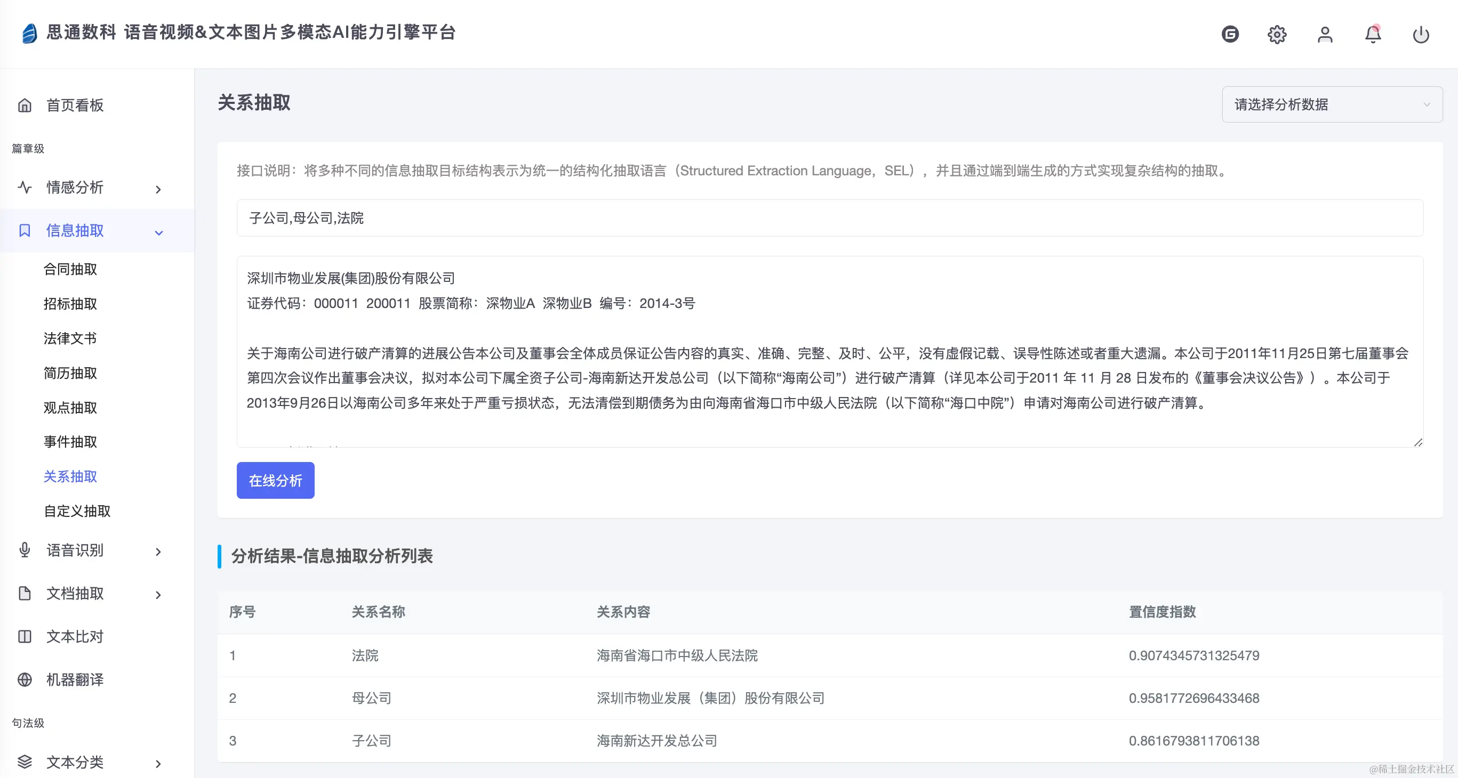Viewport: 1458px width, 778px height.
Task: Click the user profile icon
Action: (1325, 34)
